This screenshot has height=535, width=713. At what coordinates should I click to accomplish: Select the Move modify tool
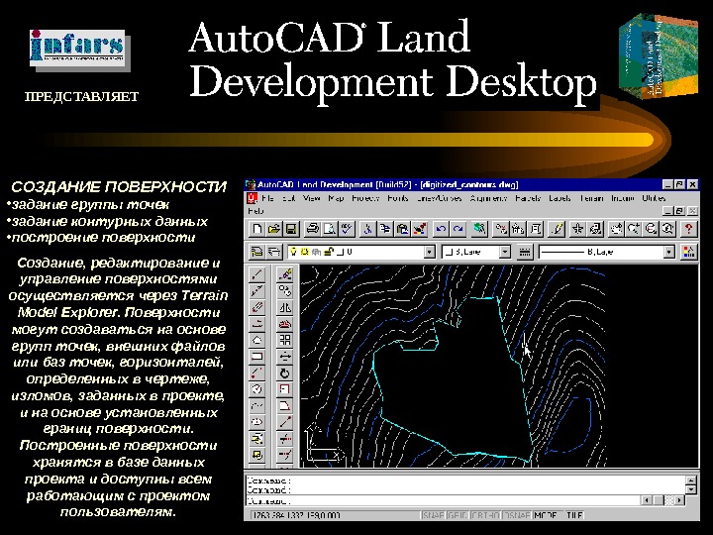285,357
